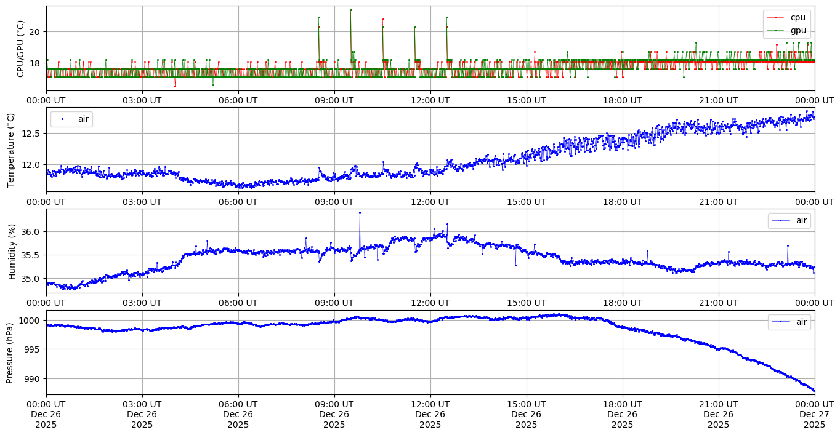This screenshot has width=840, height=435.
Task: Click the Humidity (%) y-axis label
Action: [11, 251]
